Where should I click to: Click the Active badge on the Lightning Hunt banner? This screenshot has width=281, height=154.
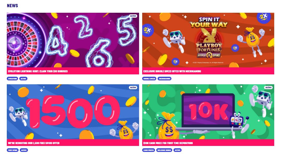[133, 16]
